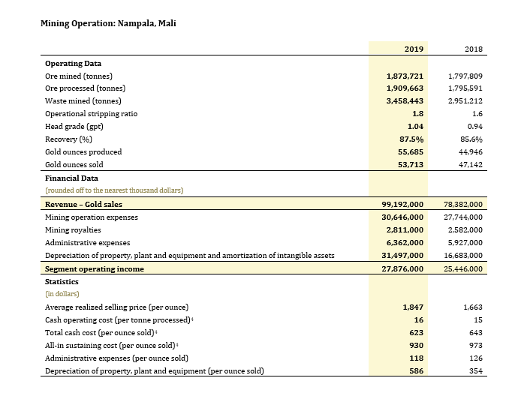The width and height of the screenshot is (515, 396).
Task: Click the 'rounded off to the nearest thousand dollars' note
Action: 114,190
